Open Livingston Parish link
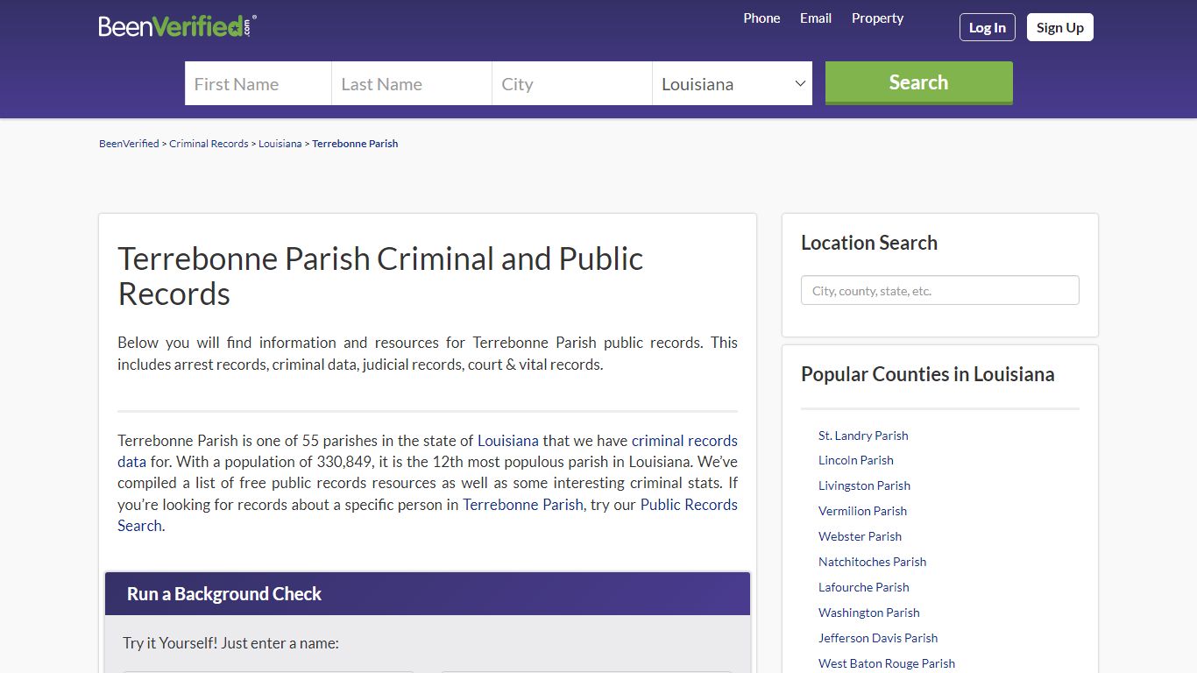The image size is (1197, 673). (x=864, y=485)
